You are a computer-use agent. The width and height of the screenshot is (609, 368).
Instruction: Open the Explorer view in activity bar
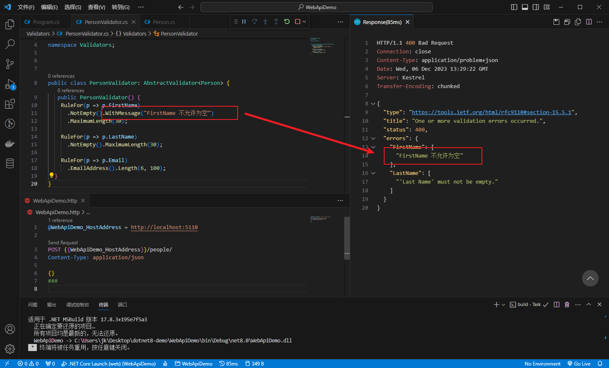[10, 24]
